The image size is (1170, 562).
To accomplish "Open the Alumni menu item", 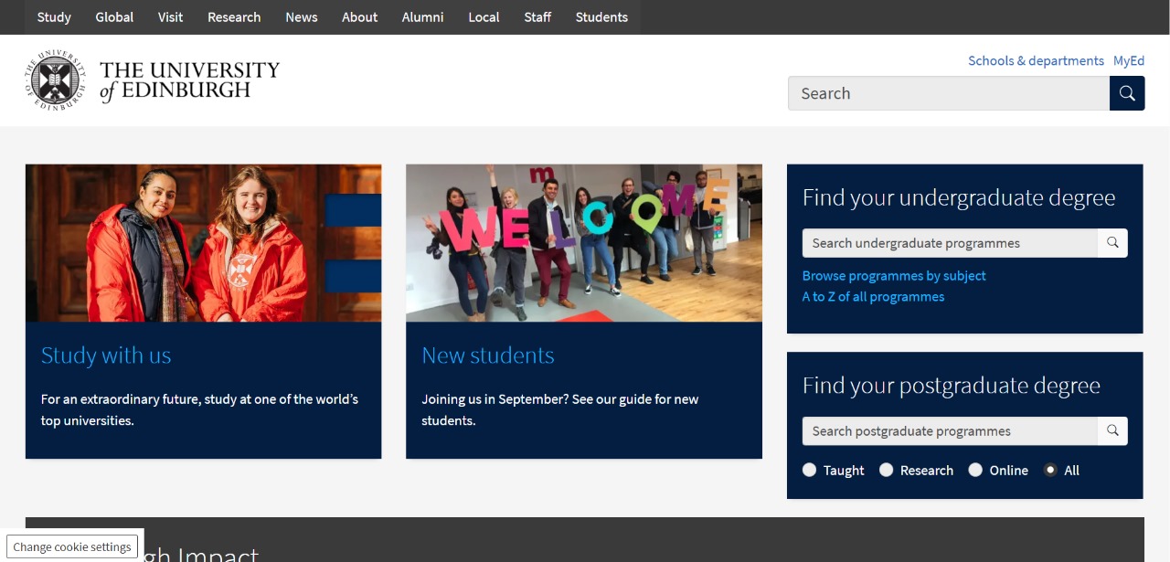I will click(x=422, y=17).
